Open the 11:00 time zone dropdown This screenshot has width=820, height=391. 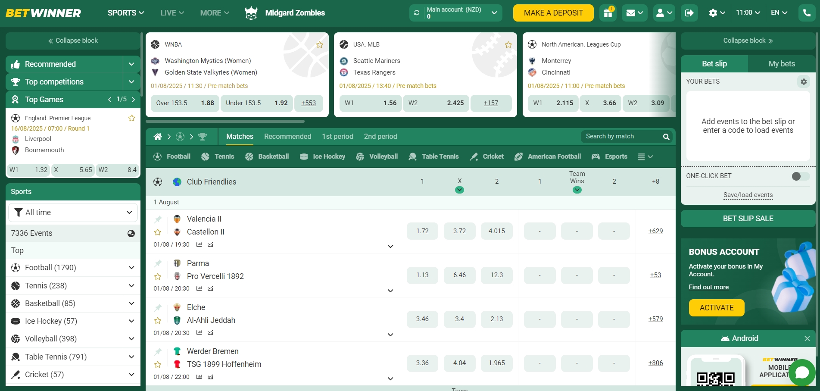pyautogui.click(x=748, y=13)
